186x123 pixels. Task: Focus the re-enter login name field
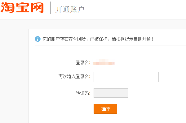(x=126, y=77)
